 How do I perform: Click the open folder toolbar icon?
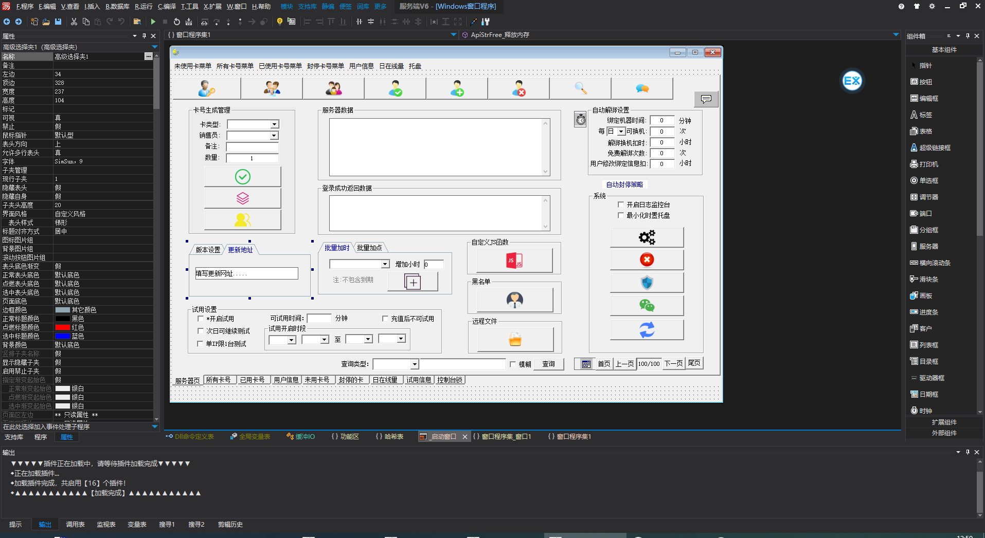pos(46,22)
